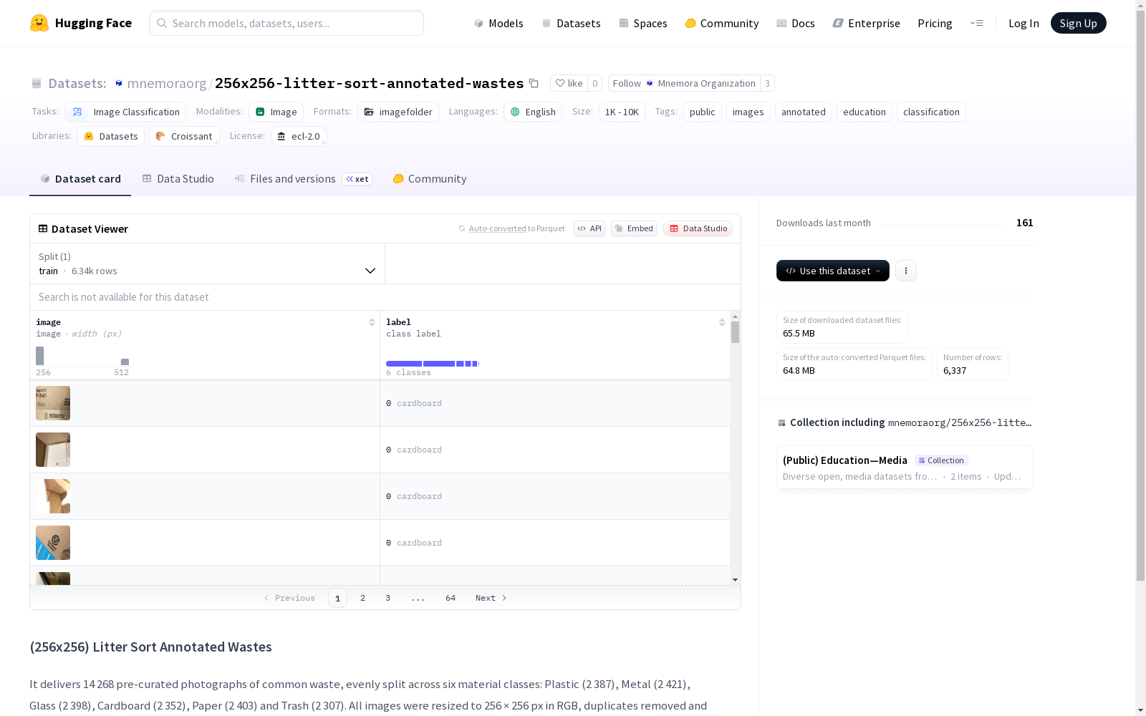Open the second cardboard image thumbnail
This screenshot has height=716, width=1146.
[x=53, y=450]
